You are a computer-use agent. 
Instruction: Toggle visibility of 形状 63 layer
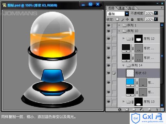[109, 73]
